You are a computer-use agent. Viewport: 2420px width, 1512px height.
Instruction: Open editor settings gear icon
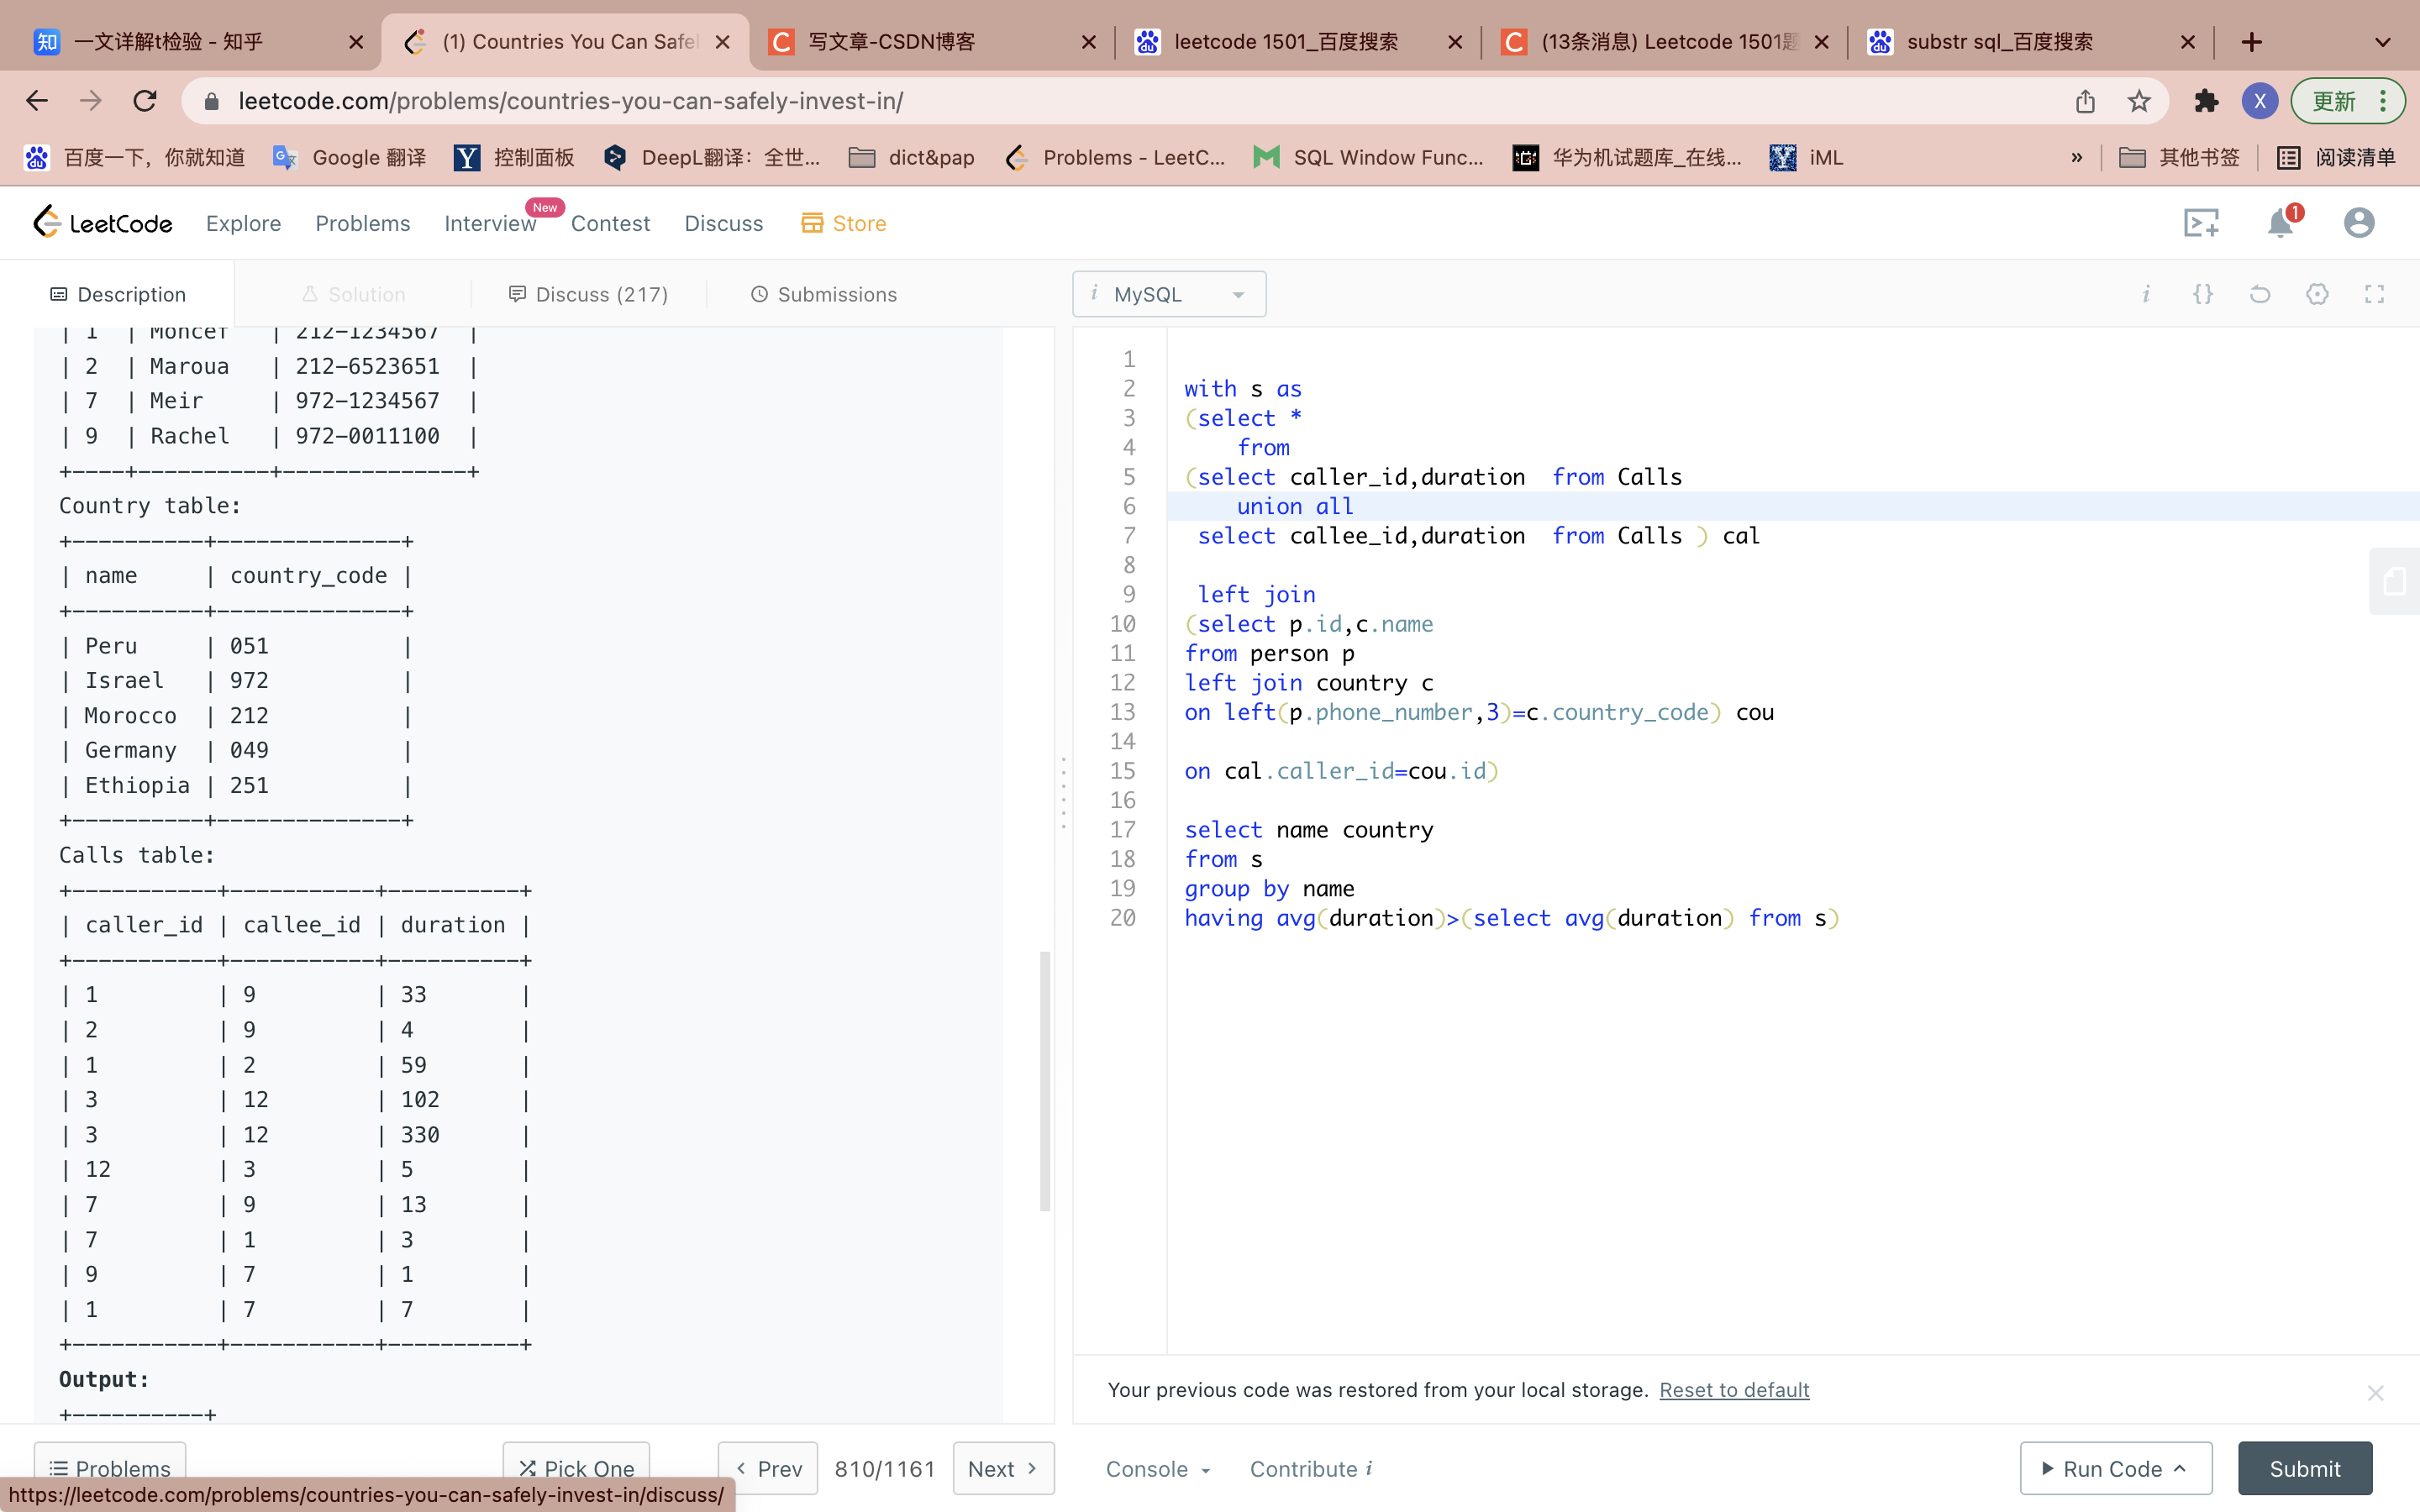[x=2317, y=294]
